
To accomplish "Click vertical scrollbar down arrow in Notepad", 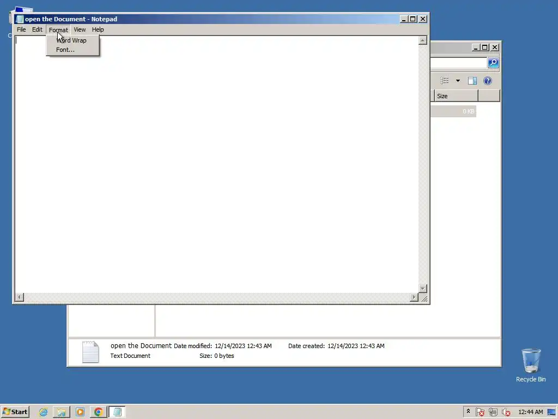I will pyautogui.click(x=423, y=288).
